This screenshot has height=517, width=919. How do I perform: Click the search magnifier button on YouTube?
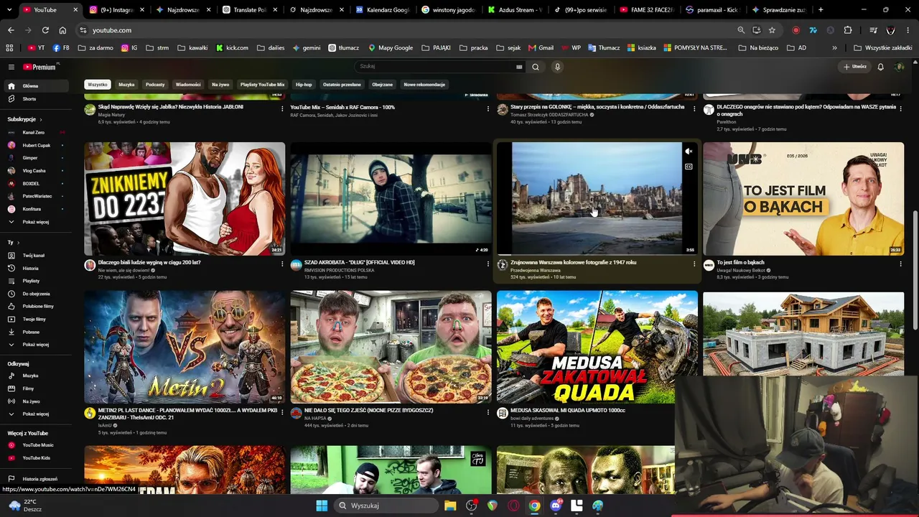(x=535, y=67)
